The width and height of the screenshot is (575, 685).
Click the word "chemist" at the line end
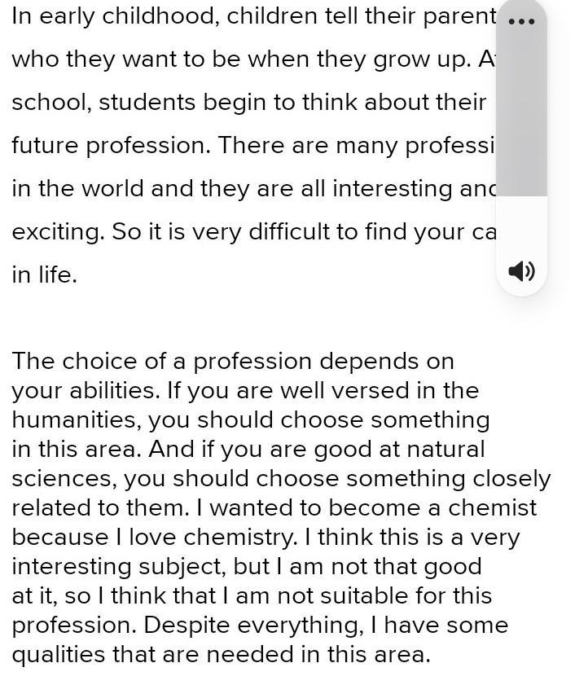pyautogui.click(x=493, y=507)
